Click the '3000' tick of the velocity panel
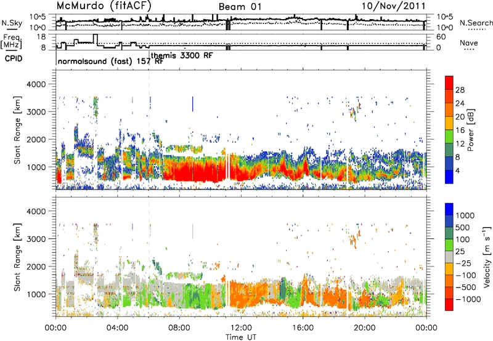493x341 pixels. coord(36,239)
